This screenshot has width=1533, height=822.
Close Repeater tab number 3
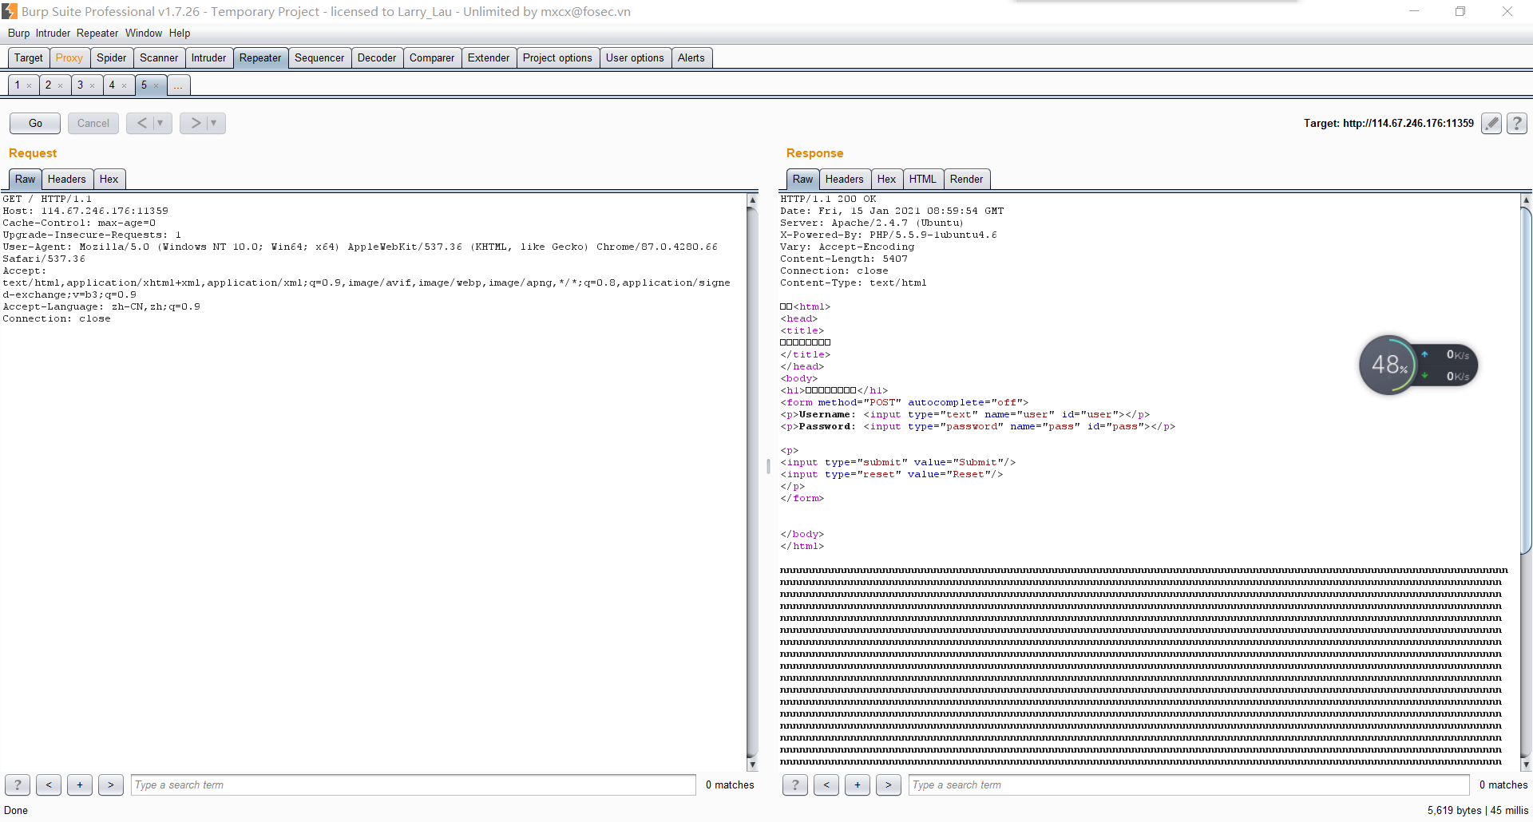(x=93, y=85)
